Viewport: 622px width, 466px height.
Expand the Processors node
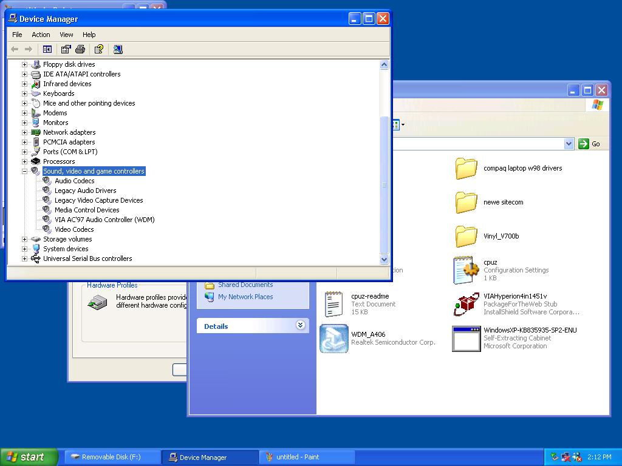click(24, 161)
